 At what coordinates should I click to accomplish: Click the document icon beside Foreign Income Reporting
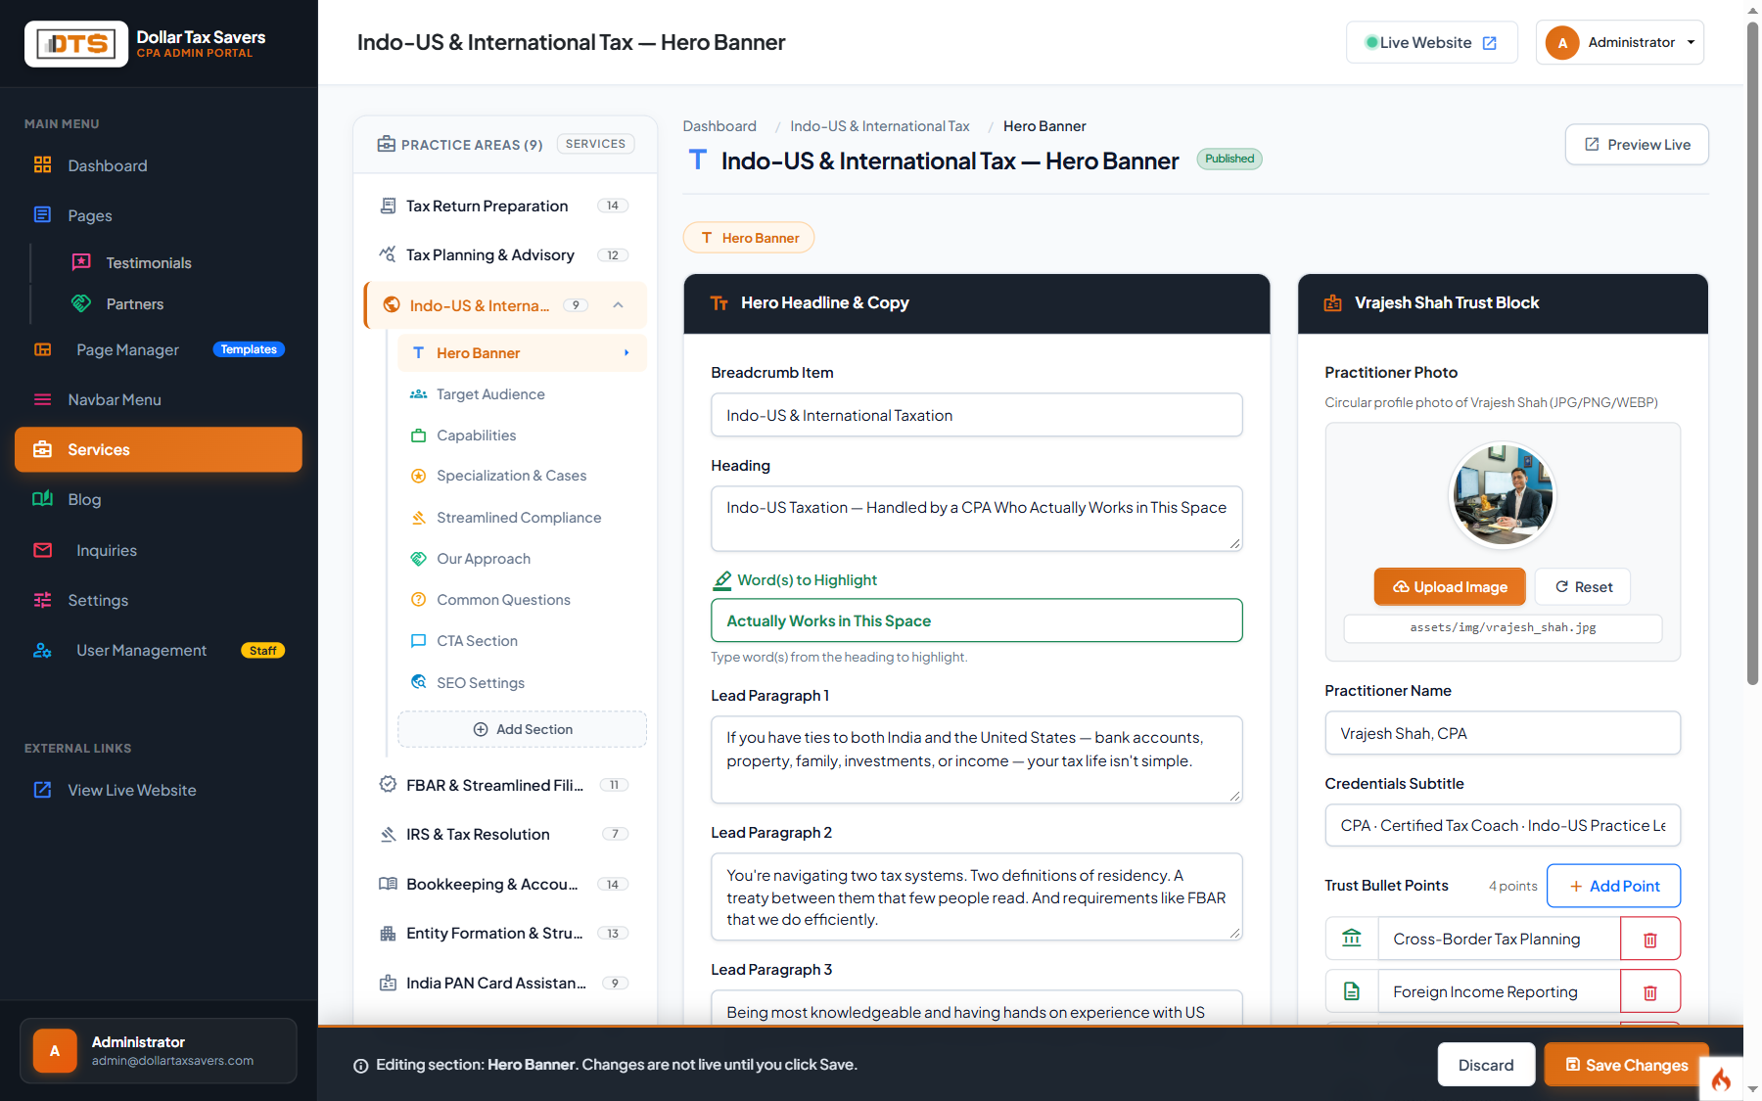point(1352,991)
